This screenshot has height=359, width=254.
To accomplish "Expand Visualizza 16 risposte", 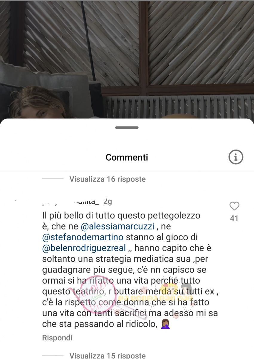I will (x=108, y=179).
